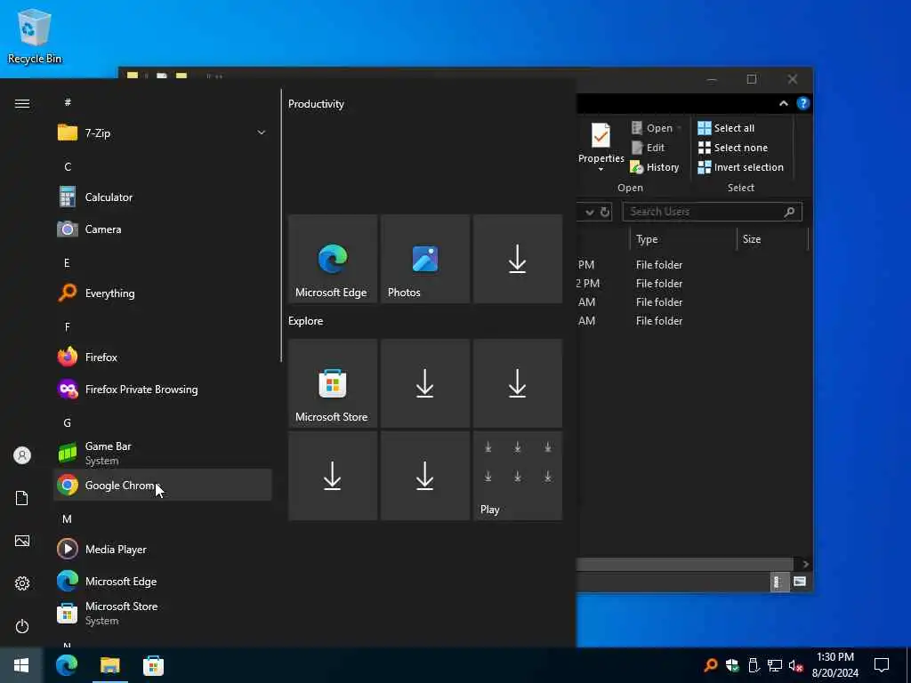Screen dimensions: 911x683
Task: Click the Windows Start button
Action: 21,665
